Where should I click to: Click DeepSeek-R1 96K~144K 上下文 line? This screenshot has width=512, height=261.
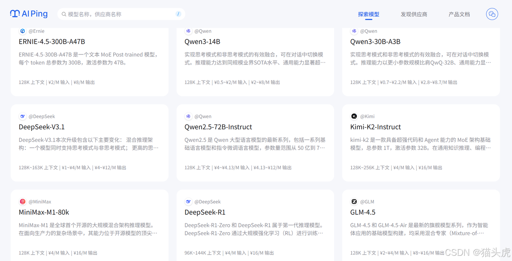point(203,253)
